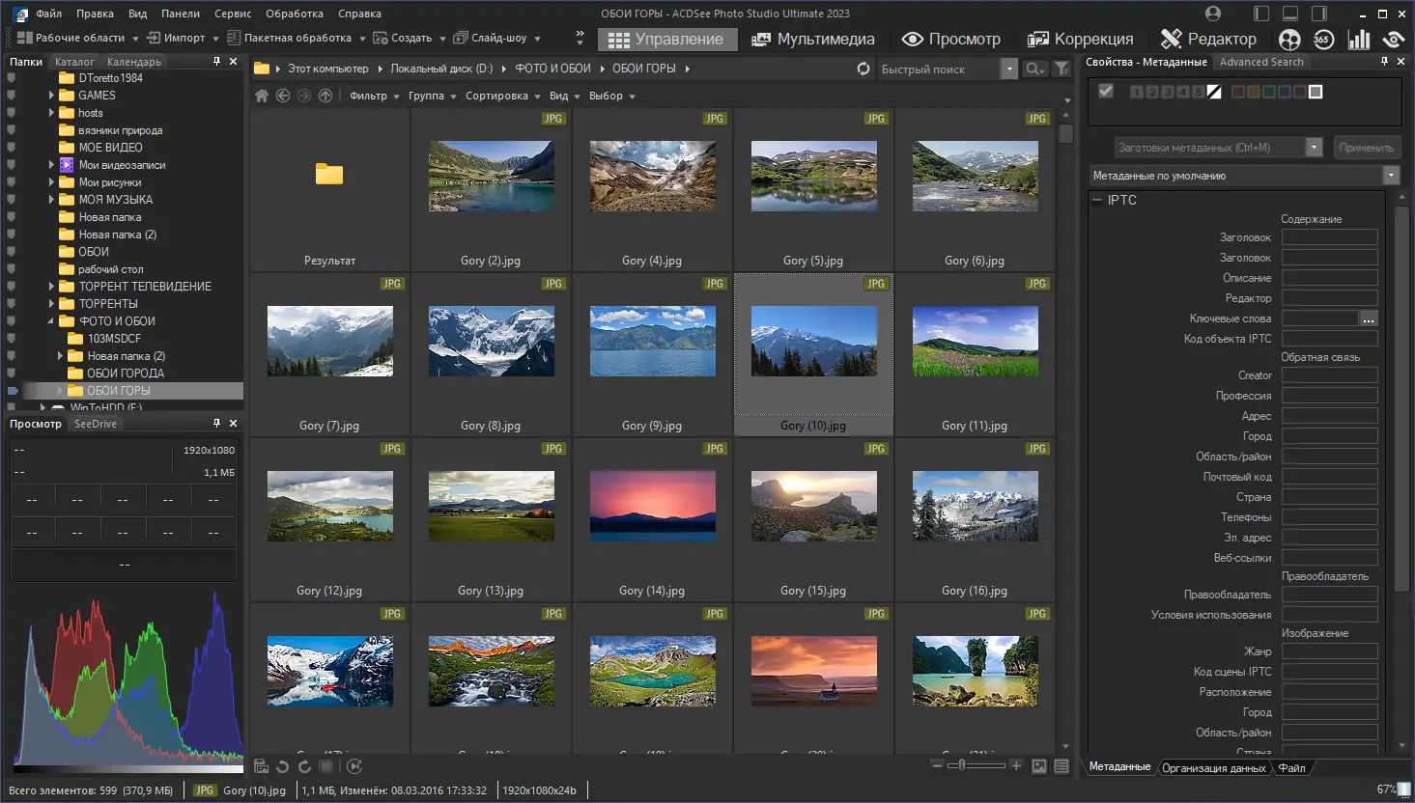Click the user account icon in title bar
Viewport: 1415px width, 803px height.
pyautogui.click(x=1213, y=14)
